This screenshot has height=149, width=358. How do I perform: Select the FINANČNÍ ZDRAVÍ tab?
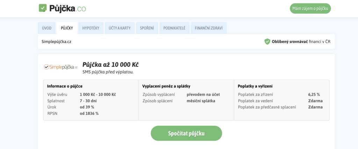click(x=209, y=28)
